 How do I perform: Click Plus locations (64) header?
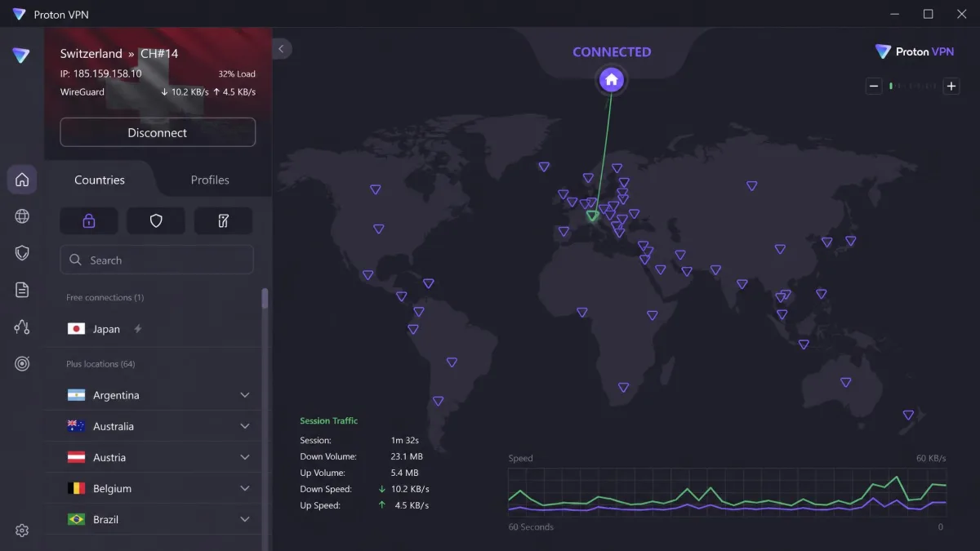(x=100, y=364)
